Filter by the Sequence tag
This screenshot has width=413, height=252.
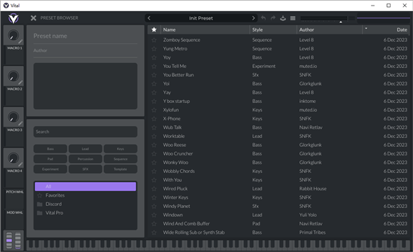click(x=121, y=159)
